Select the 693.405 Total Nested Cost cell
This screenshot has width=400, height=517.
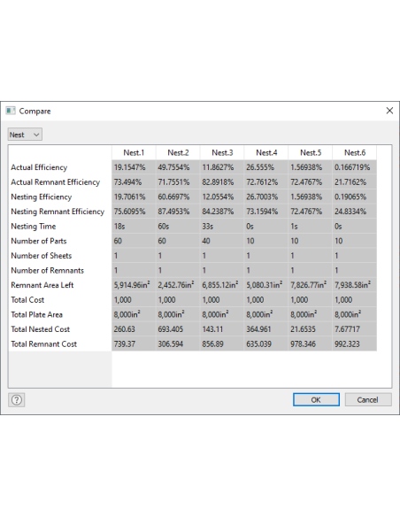178,329
